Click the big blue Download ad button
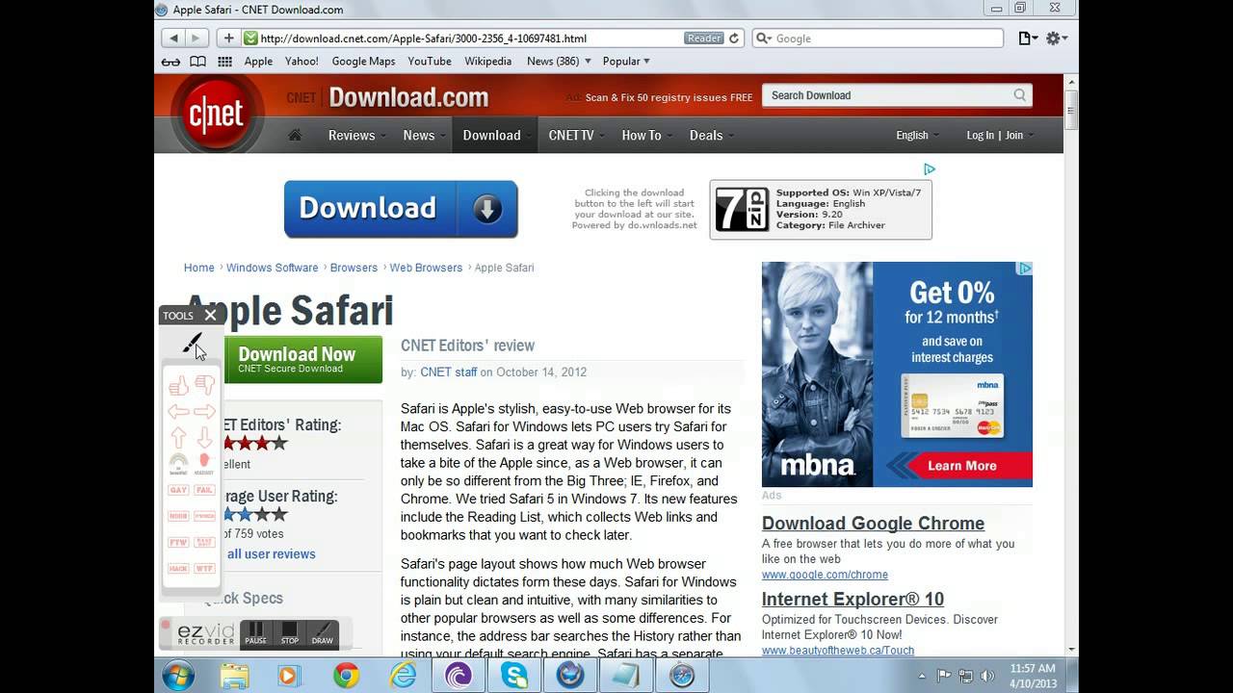Viewport: 1233px width, 693px height. (x=401, y=209)
